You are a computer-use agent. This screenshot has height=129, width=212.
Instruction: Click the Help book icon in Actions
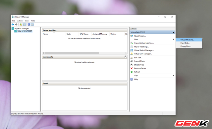132,79
